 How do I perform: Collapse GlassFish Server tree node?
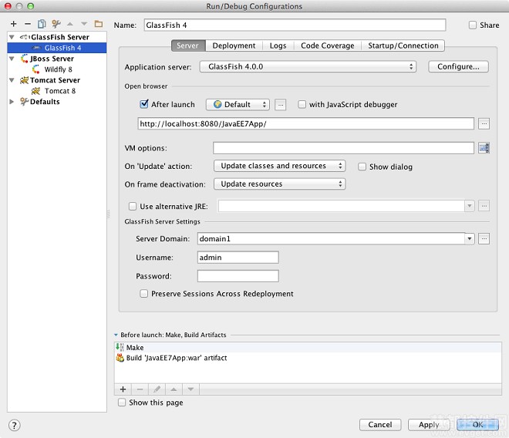(12, 37)
